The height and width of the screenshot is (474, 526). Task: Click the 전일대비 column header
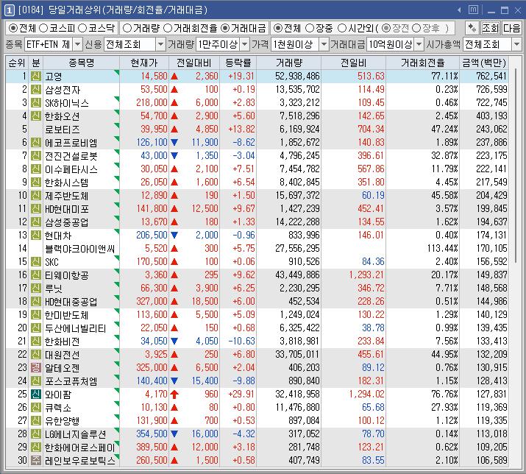click(194, 63)
